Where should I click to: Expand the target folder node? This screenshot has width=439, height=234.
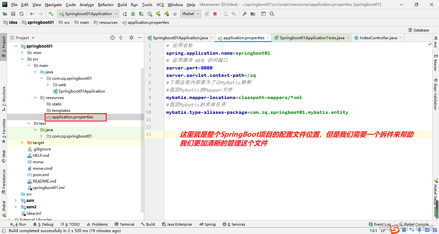(22, 143)
